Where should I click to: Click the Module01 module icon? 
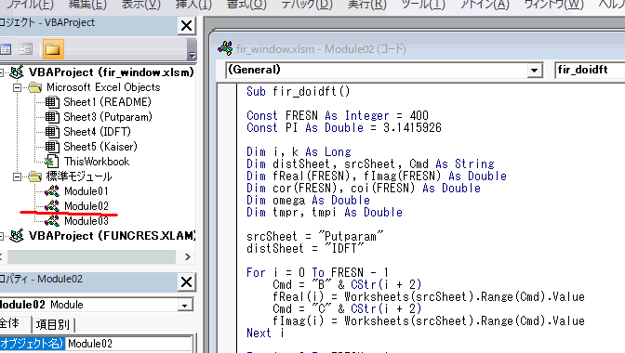(52, 191)
